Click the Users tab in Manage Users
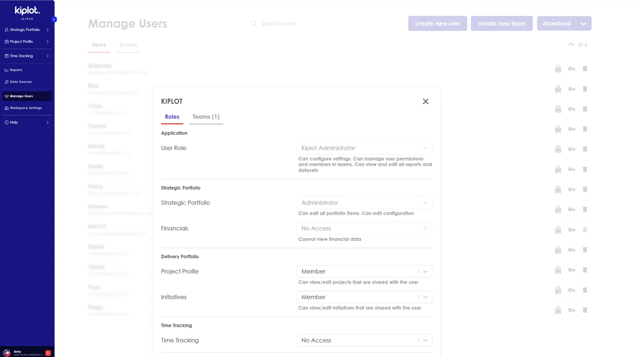634x357 pixels. coord(98,45)
